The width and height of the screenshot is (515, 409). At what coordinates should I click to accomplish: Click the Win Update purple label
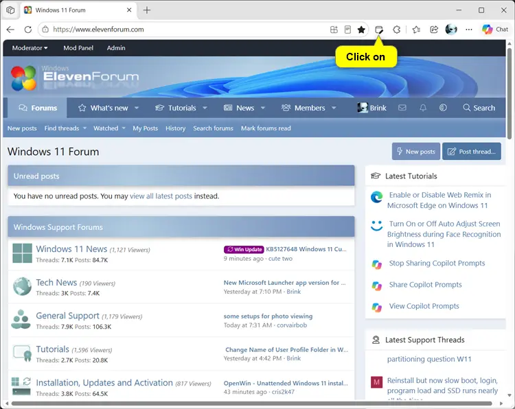coord(244,250)
